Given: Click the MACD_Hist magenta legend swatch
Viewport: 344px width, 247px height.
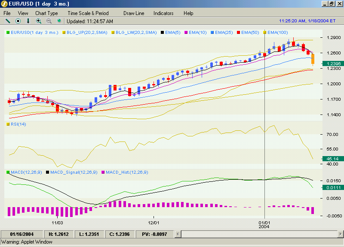Looking at the screenshot, I should pyautogui.click(x=103, y=172).
